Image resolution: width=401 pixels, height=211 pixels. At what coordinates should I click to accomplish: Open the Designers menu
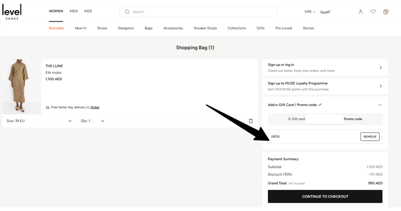[x=126, y=28]
